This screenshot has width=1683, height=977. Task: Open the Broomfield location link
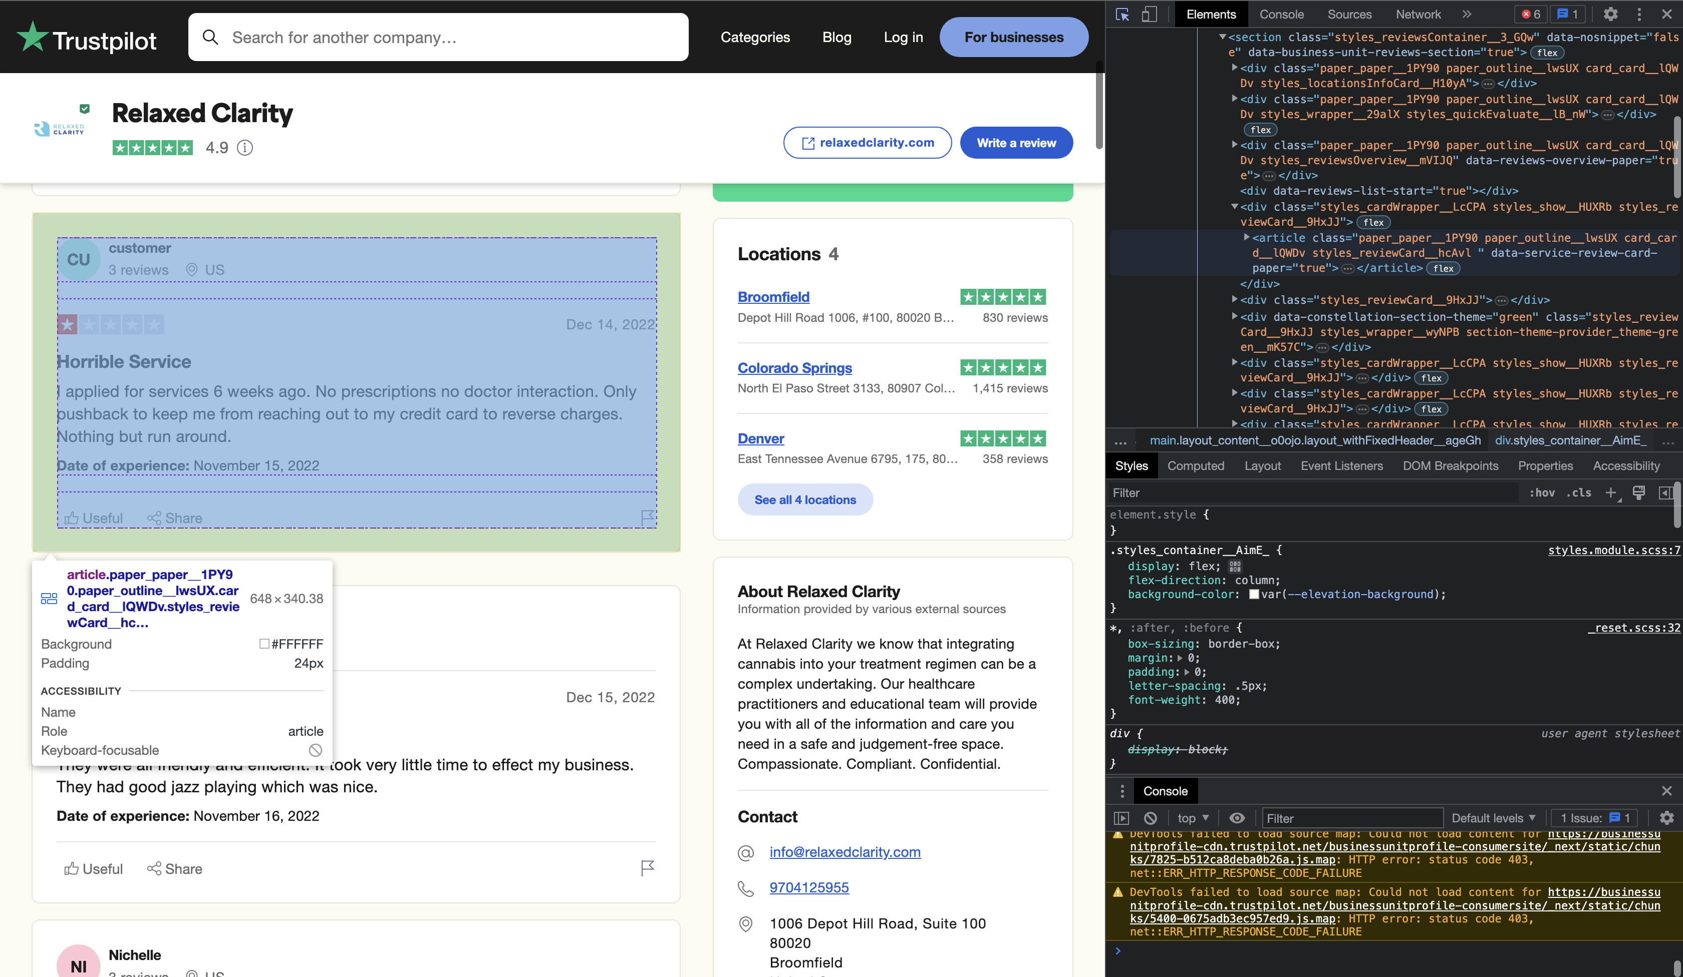click(x=773, y=297)
